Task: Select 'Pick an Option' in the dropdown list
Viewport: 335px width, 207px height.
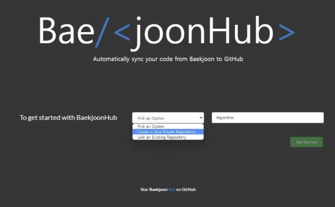Action: (x=168, y=126)
